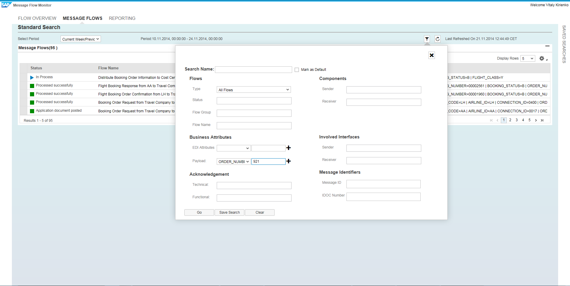Click the Flows Status field
570x286 pixels.
[254, 101]
